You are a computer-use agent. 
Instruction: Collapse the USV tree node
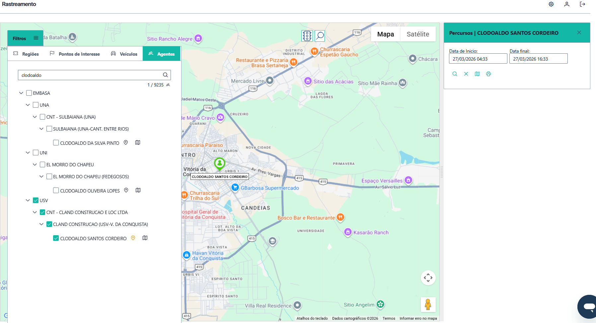click(x=28, y=200)
